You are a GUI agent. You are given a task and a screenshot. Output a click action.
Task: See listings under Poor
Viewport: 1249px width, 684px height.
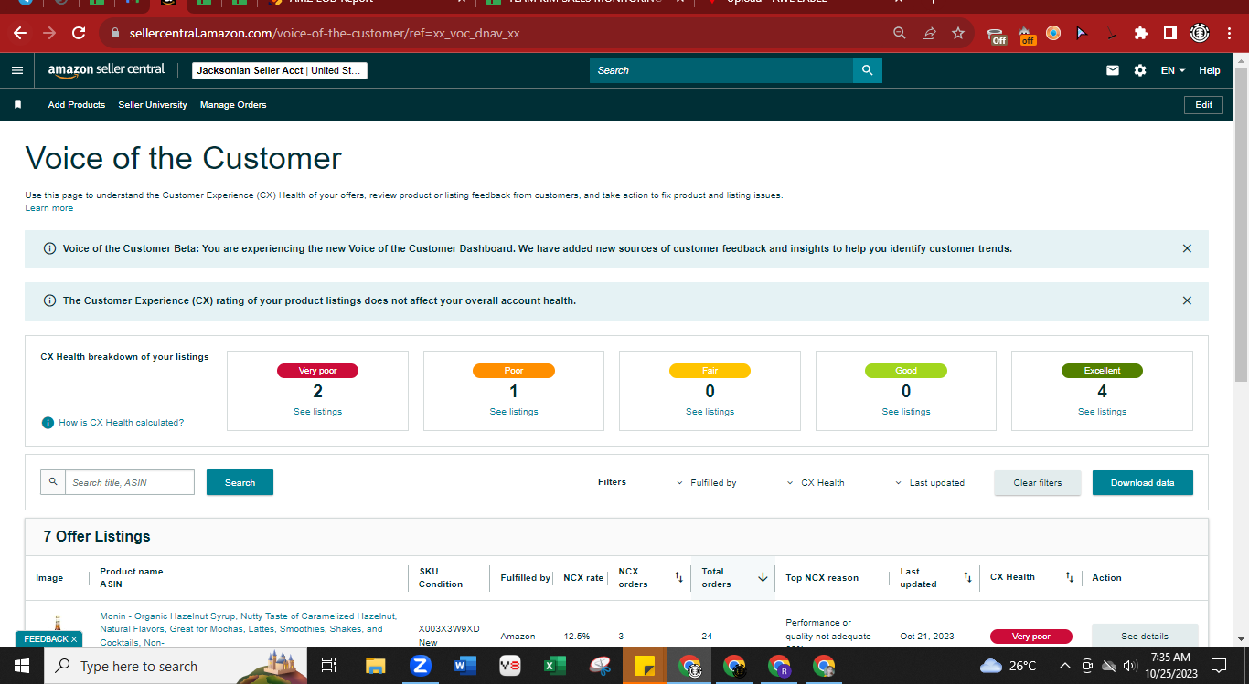point(514,412)
